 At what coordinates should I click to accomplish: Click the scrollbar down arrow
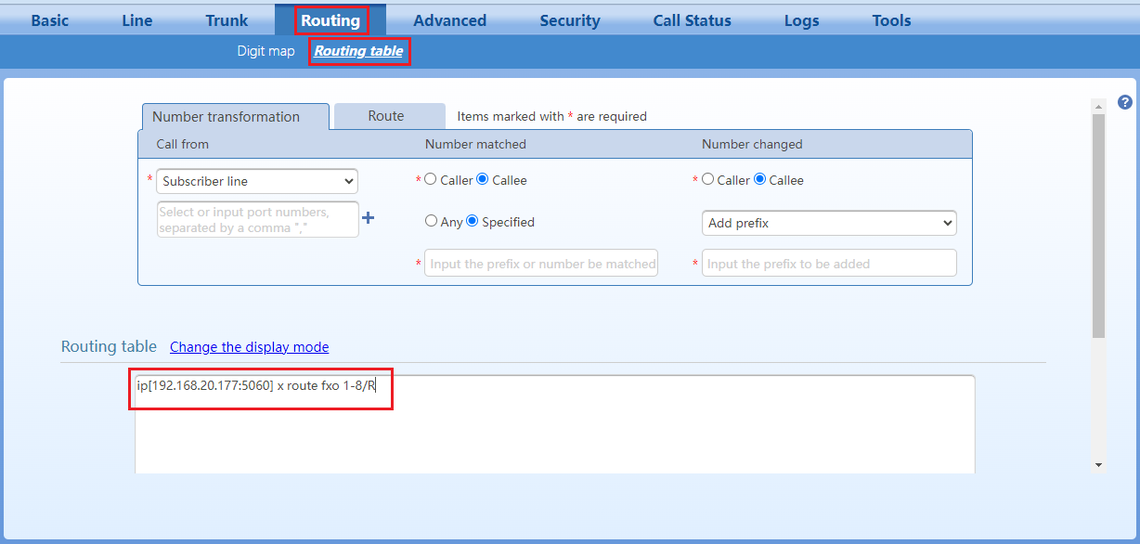click(1098, 464)
